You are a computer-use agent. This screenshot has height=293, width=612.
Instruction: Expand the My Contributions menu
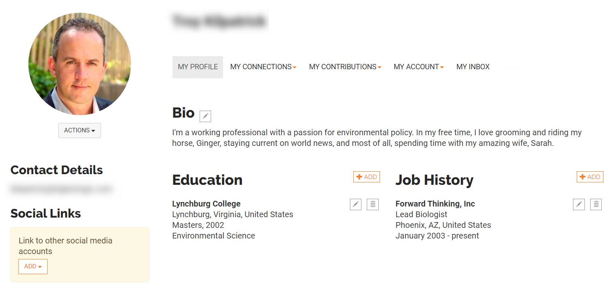click(345, 67)
